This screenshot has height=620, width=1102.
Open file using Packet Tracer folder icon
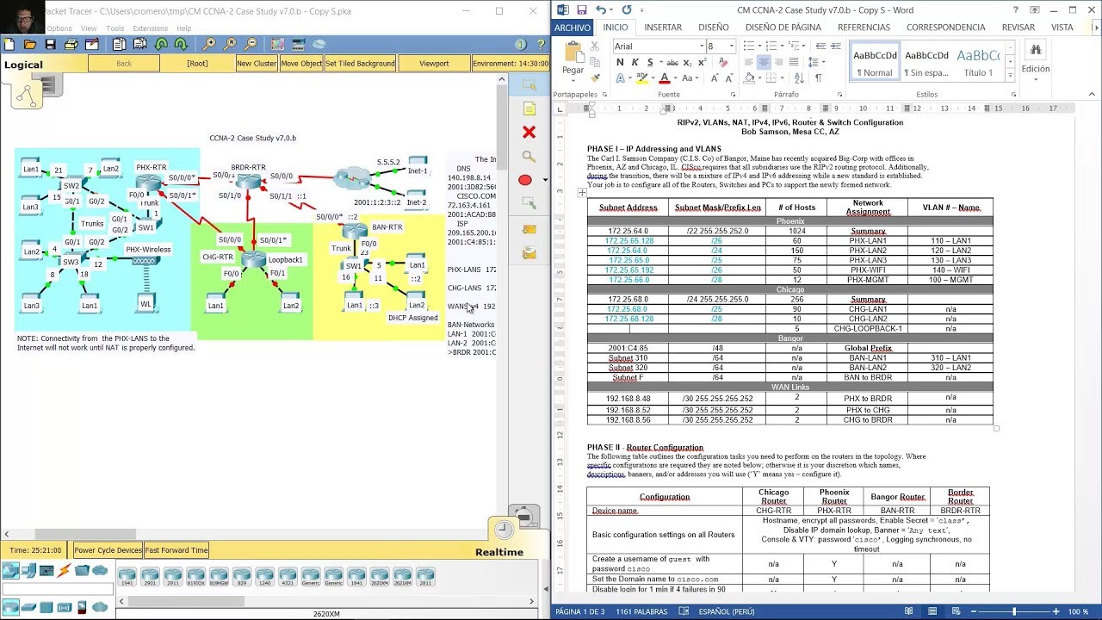point(30,44)
